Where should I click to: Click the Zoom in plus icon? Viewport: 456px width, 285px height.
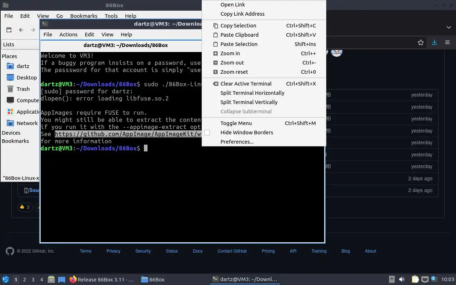tap(215, 53)
